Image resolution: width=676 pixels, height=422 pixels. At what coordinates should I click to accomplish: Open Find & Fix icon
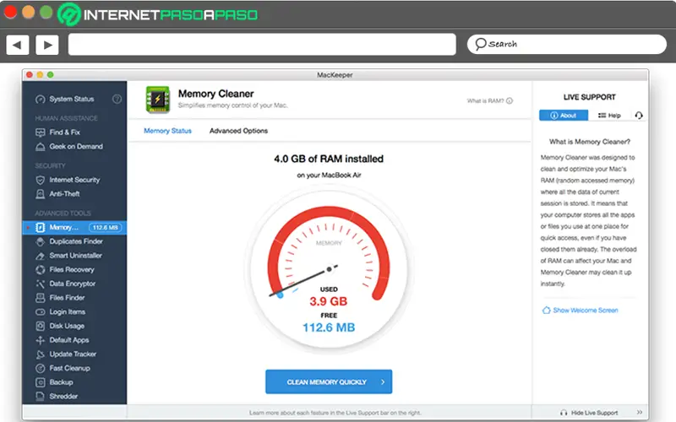pyautogui.click(x=40, y=133)
